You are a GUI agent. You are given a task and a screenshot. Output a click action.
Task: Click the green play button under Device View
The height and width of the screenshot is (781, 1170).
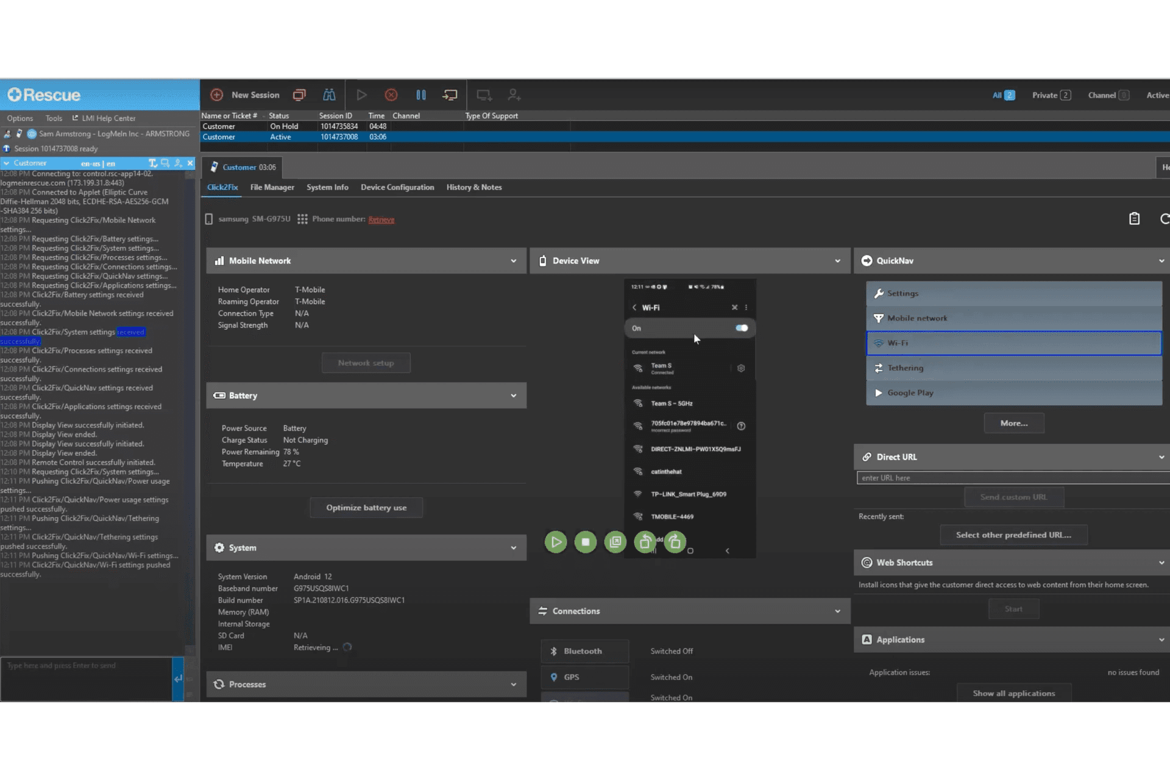coord(556,542)
